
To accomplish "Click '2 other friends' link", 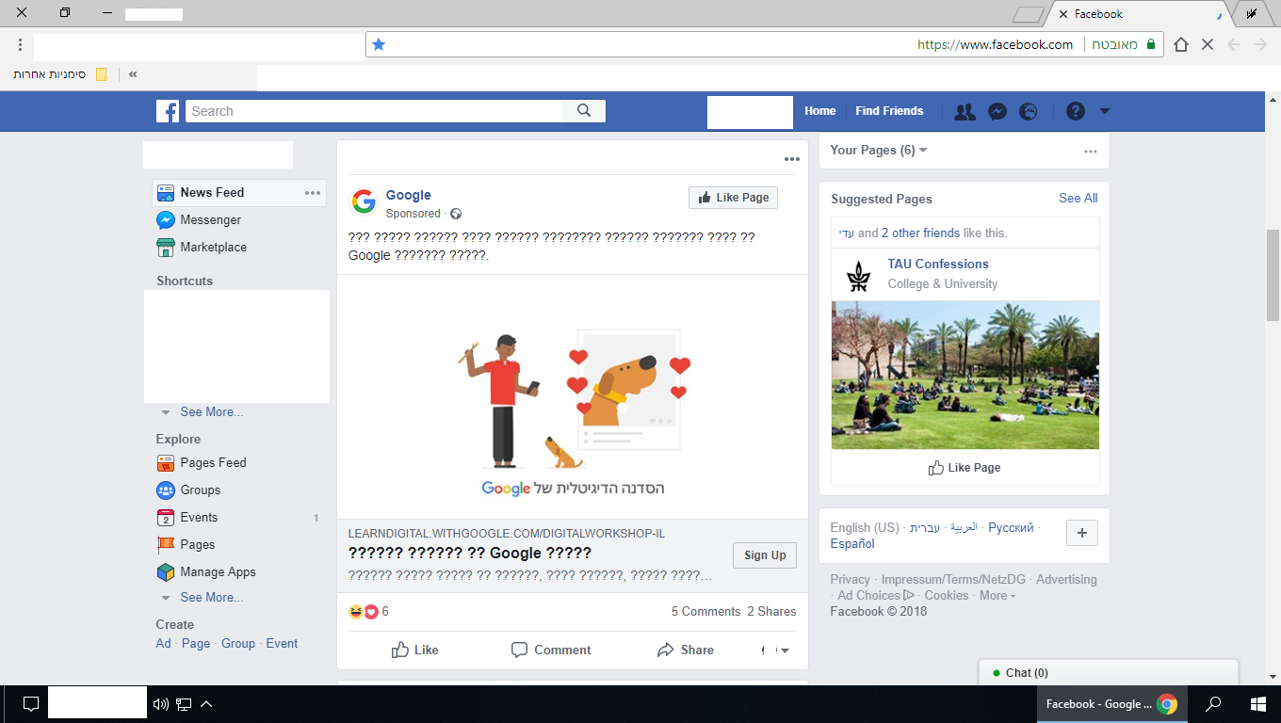I will tap(920, 233).
